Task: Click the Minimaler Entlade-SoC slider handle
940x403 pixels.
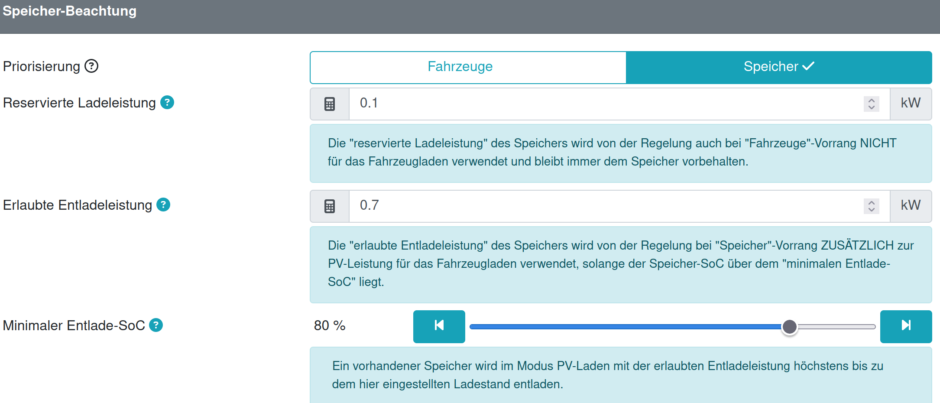Action: point(790,327)
